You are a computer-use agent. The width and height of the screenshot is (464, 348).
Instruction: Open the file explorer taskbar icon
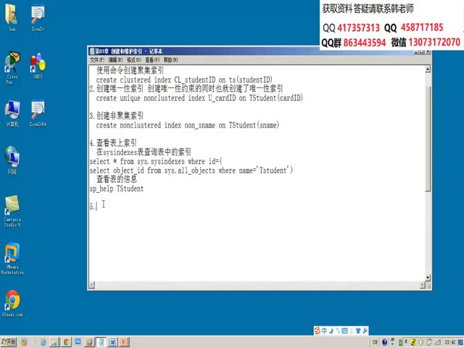(x=55, y=342)
